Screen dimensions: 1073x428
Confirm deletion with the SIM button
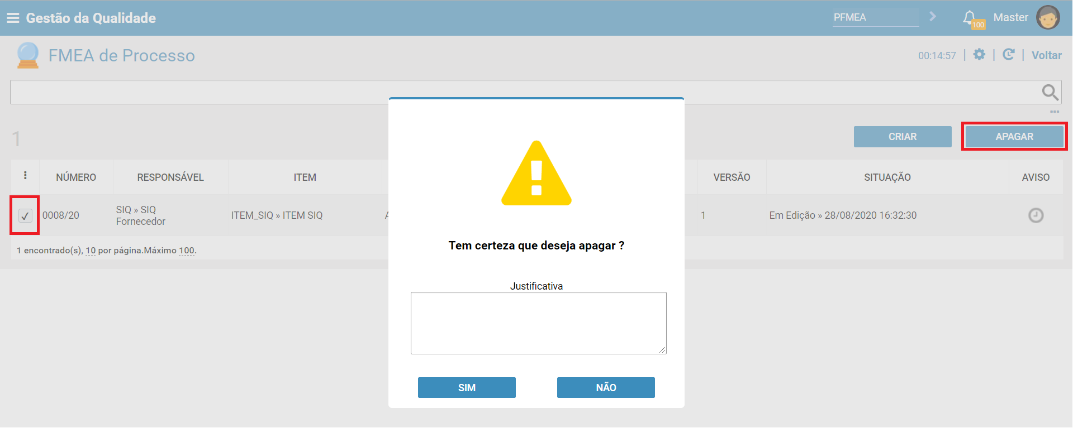coord(467,388)
